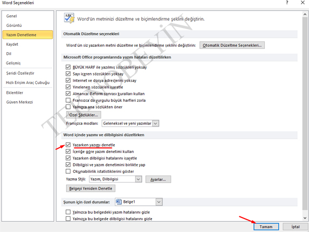Toggle Almanca: Reform sonrası kuralları kullan
This screenshot has height=232, width=309.
[68, 94]
